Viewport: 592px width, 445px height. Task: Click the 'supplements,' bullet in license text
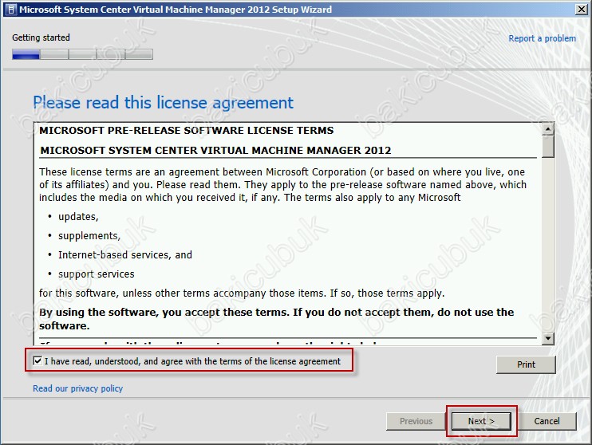89,236
